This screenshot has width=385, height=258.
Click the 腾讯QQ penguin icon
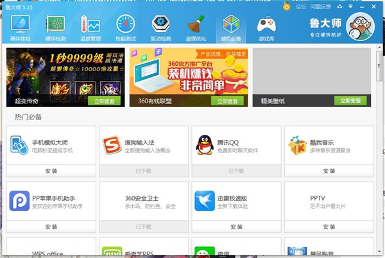[205, 145]
